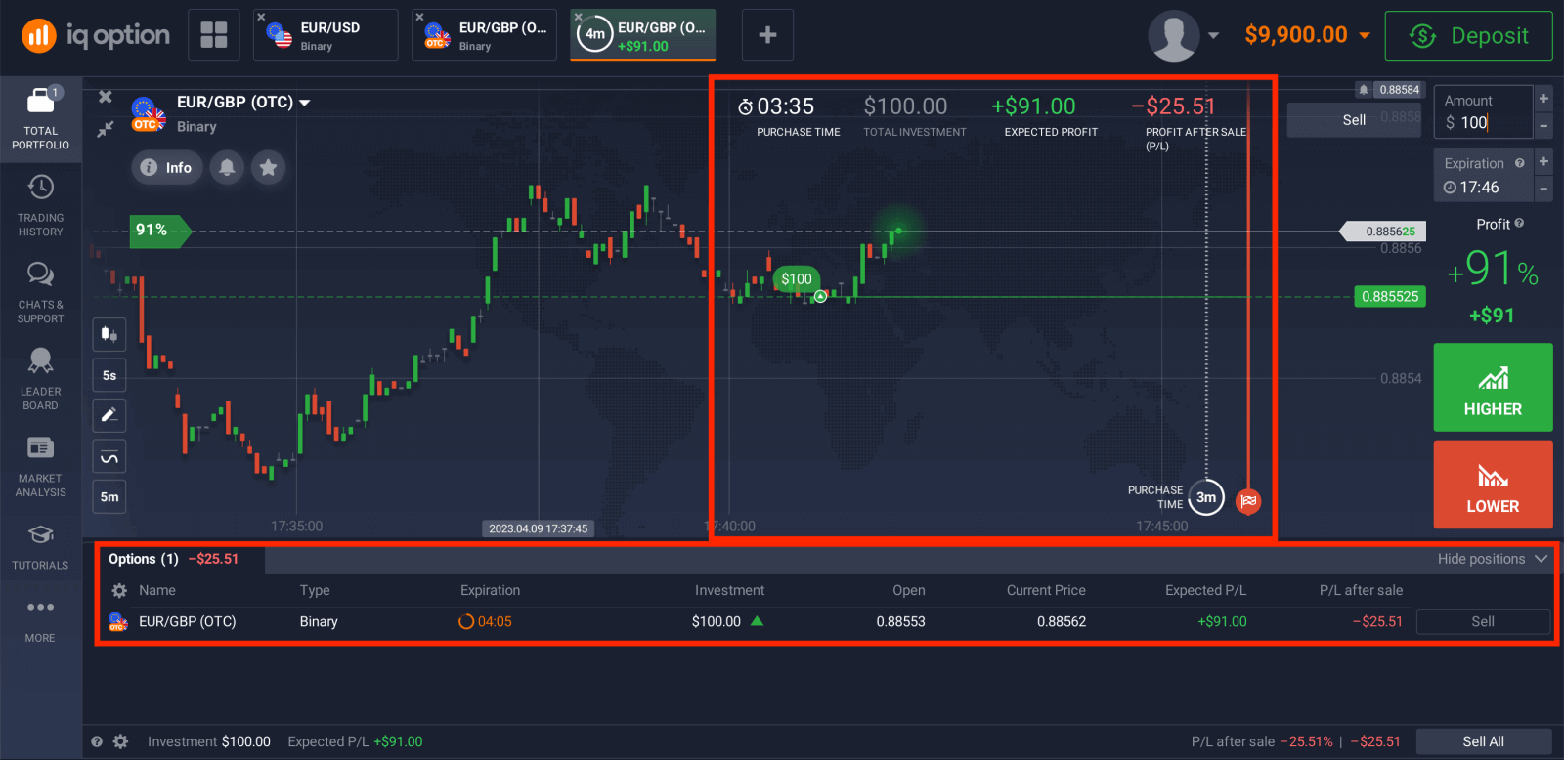Sort by the Investment column header

click(729, 590)
